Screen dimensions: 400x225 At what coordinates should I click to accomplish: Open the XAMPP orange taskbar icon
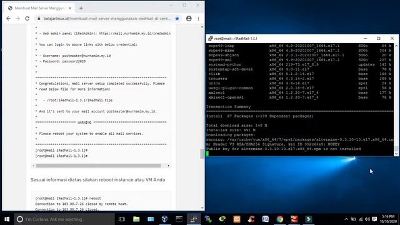[x=237, y=219]
